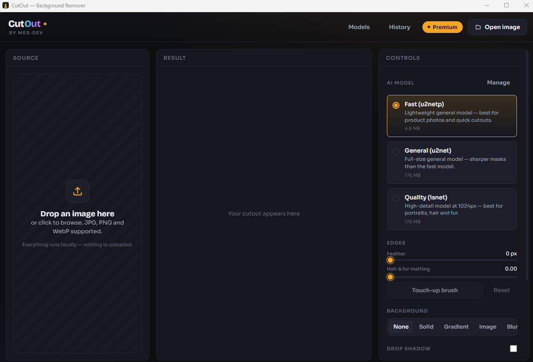Image resolution: width=533 pixels, height=362 pixels.
Task: Click the Controls panel scrollbar
Action: (x=527, y=166)
